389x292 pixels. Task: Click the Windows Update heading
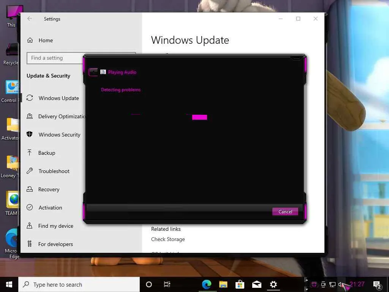(190, 40)
